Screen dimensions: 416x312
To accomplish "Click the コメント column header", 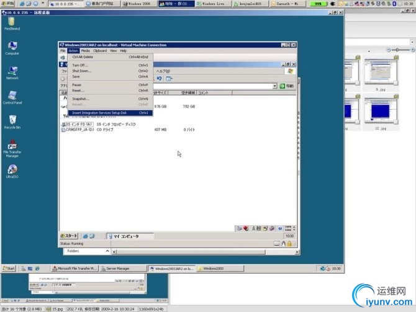I will [214, 93].
